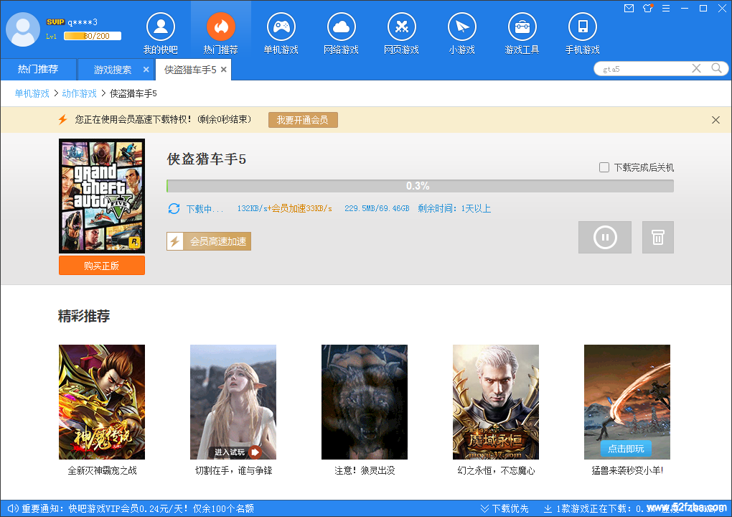
Task: Click the Lv1 level label
Action: click(x=52, y=37)
